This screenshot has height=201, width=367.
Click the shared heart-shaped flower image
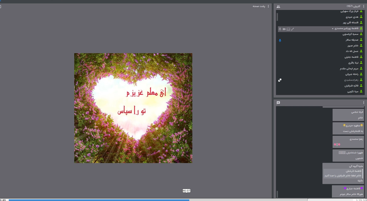[133, 108]
